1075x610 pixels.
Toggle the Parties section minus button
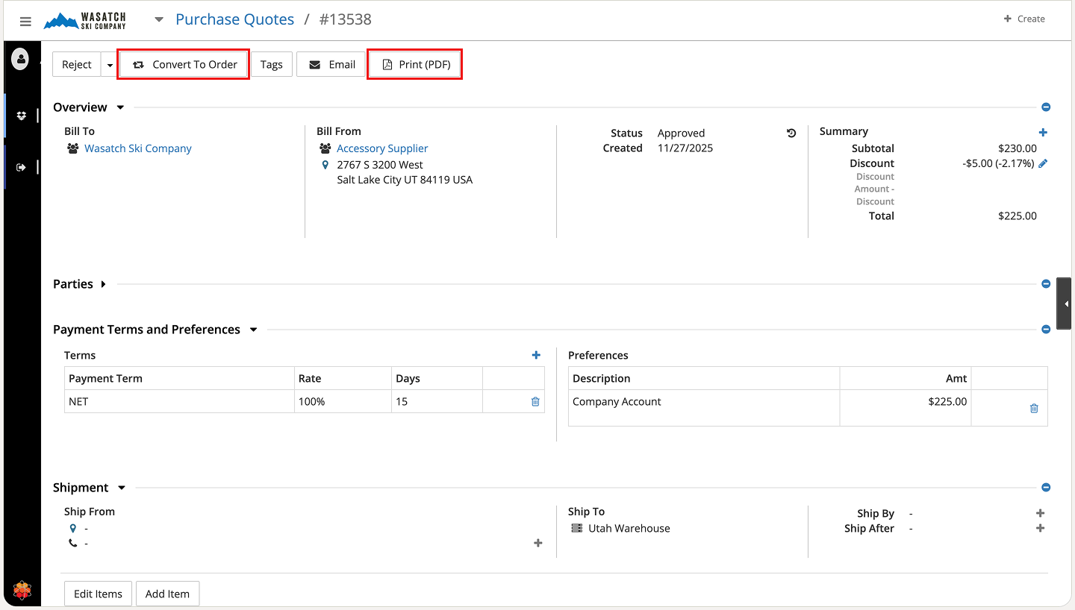[1046, 284]
